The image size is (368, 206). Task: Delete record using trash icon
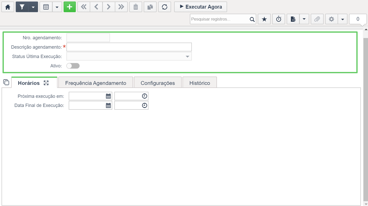(x=136, y=7)
